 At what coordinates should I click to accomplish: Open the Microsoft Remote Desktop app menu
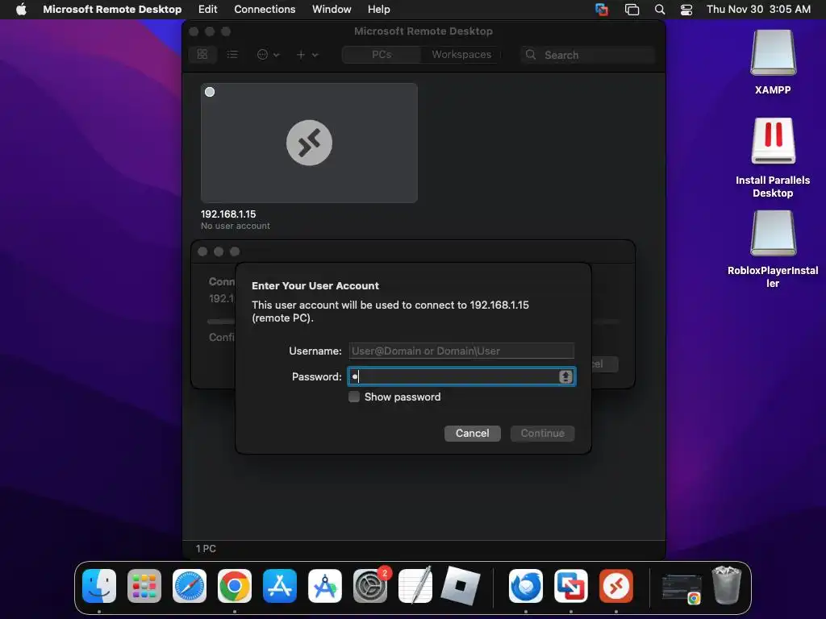coord(112,10)
